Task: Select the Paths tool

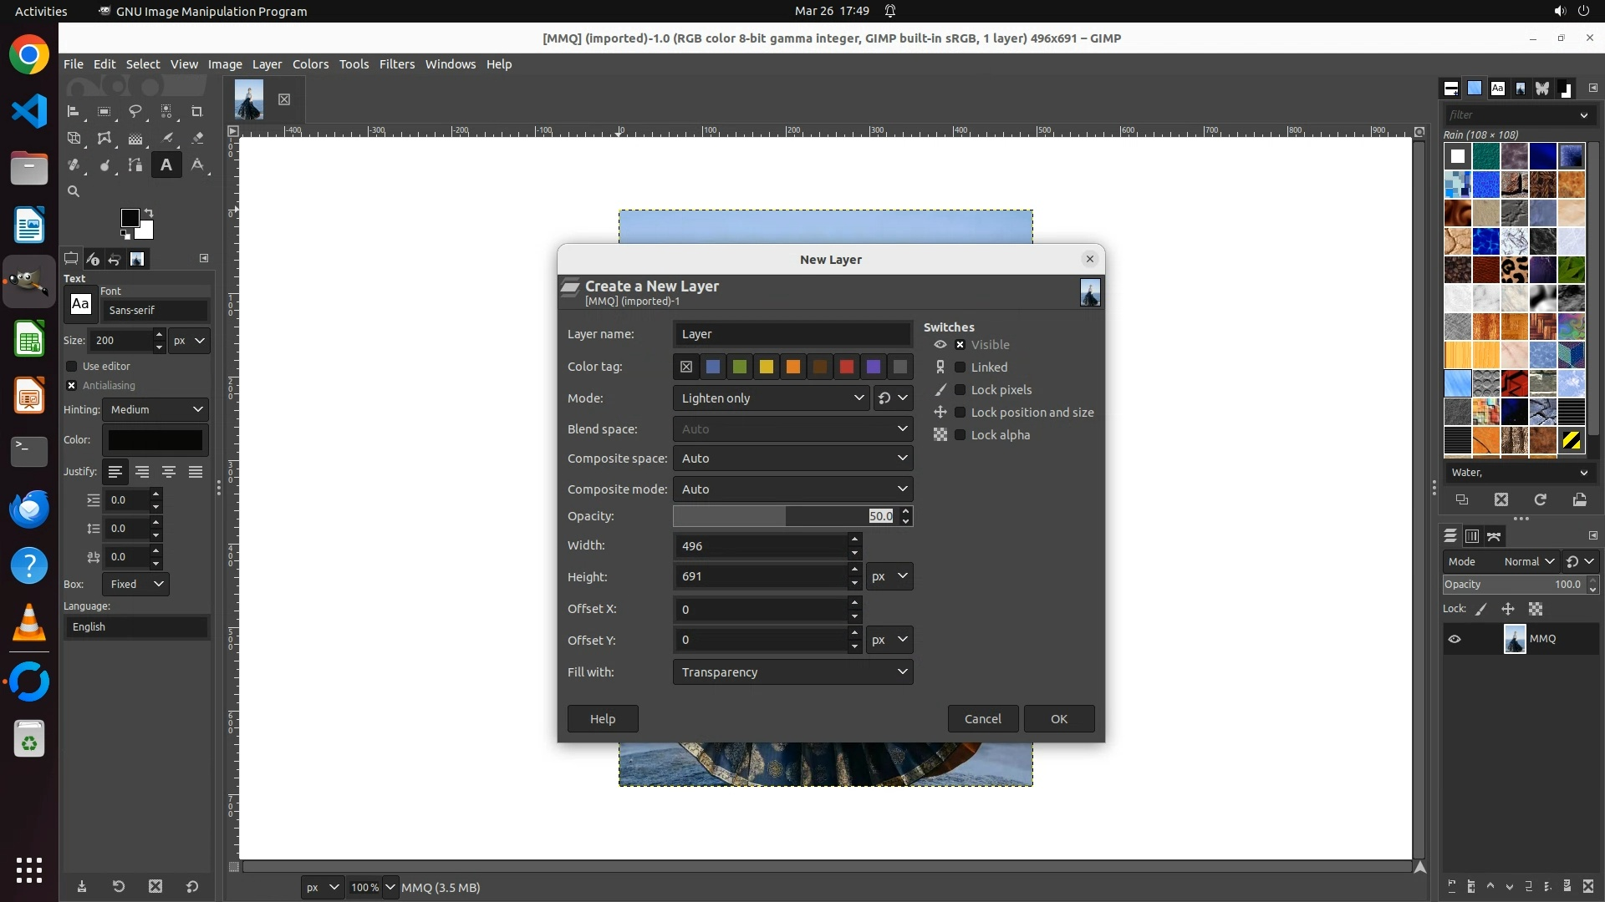Action: coord(135,165)
